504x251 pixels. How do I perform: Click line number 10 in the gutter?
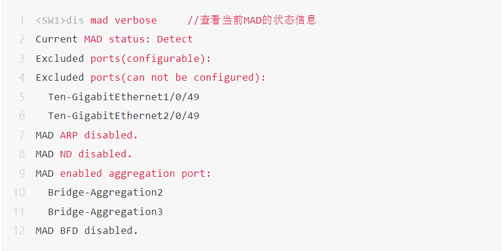pos(19,192)
